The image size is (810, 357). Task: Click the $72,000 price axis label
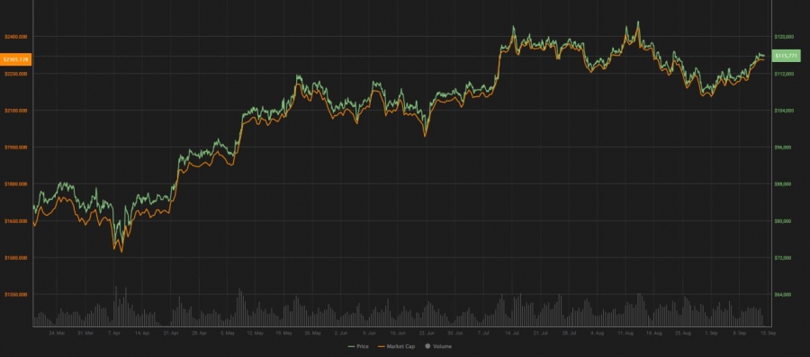[783, 257]
